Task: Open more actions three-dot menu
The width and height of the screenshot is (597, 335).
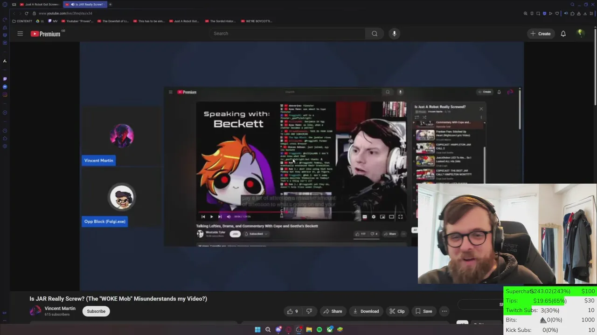Action: pos(444,311)
